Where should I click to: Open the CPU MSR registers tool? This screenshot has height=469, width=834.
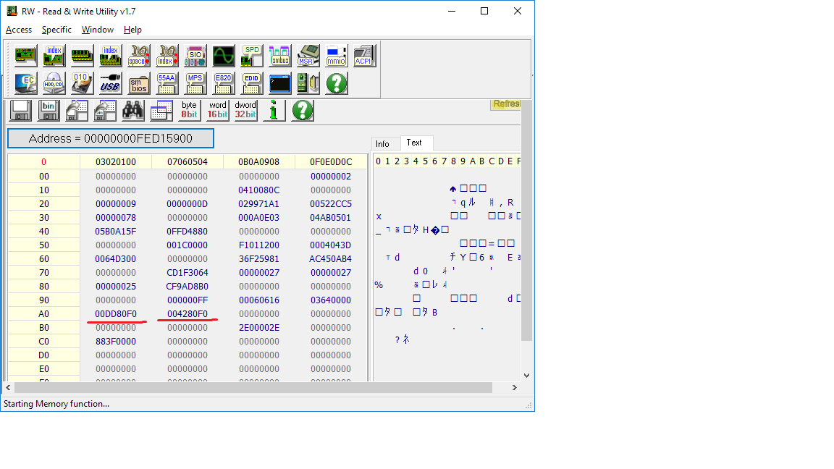tap(308, 56)
